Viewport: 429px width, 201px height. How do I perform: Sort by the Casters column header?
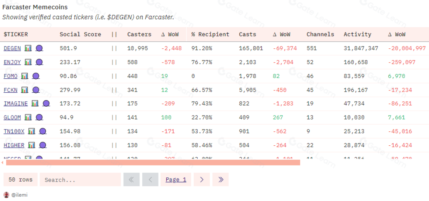click(x=139, y=34)
